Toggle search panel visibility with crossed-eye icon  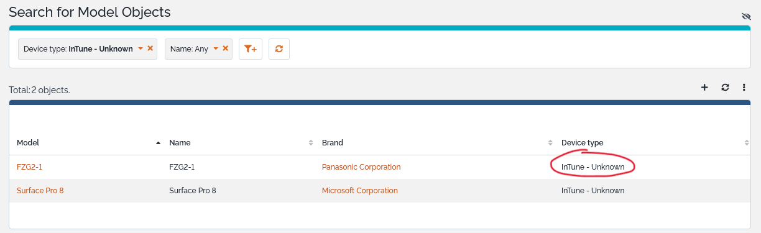coord(746,16)
